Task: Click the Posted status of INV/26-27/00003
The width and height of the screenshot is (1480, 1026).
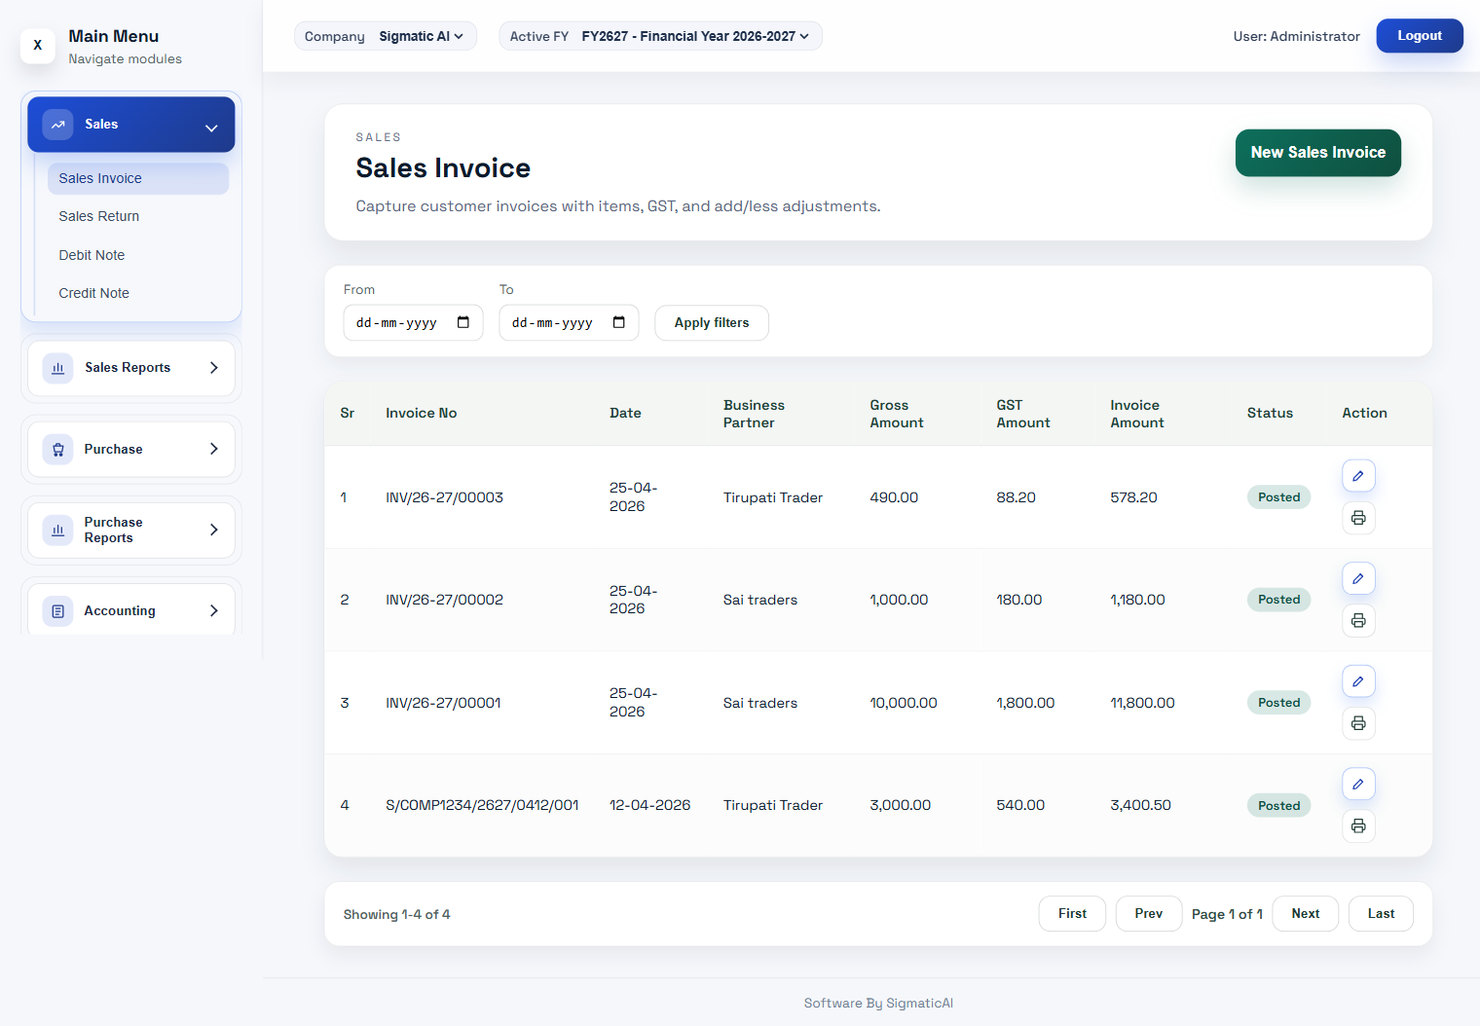Action: 1279,497
